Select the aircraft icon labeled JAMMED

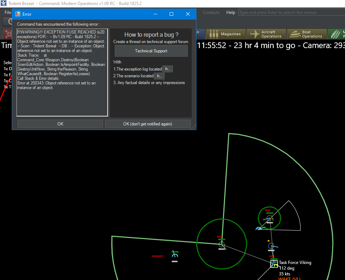[175, 255]
